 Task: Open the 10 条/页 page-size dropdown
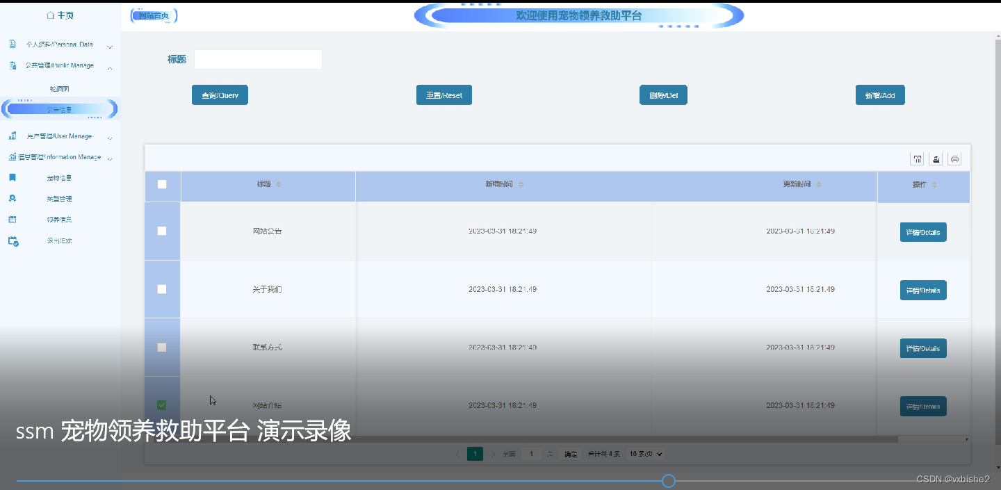click(x=645, y=454)
